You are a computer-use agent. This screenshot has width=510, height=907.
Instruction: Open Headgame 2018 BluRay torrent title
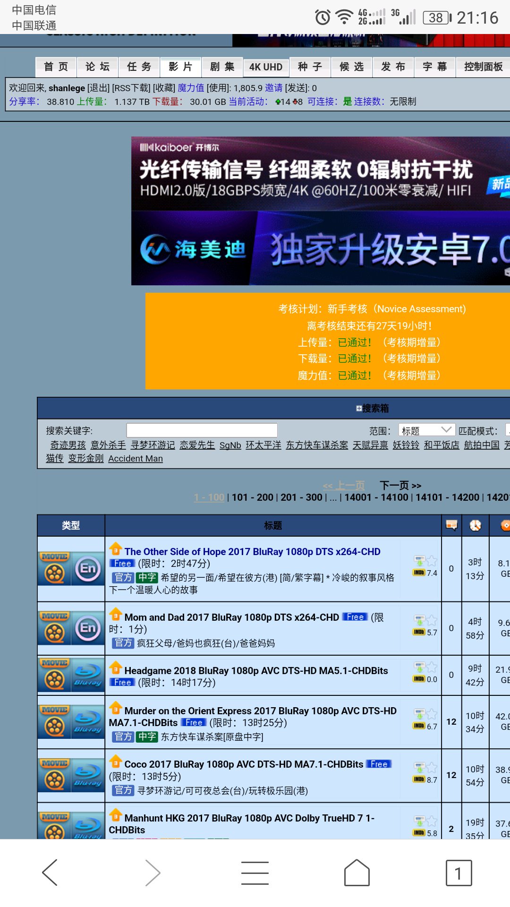point(256,671)
